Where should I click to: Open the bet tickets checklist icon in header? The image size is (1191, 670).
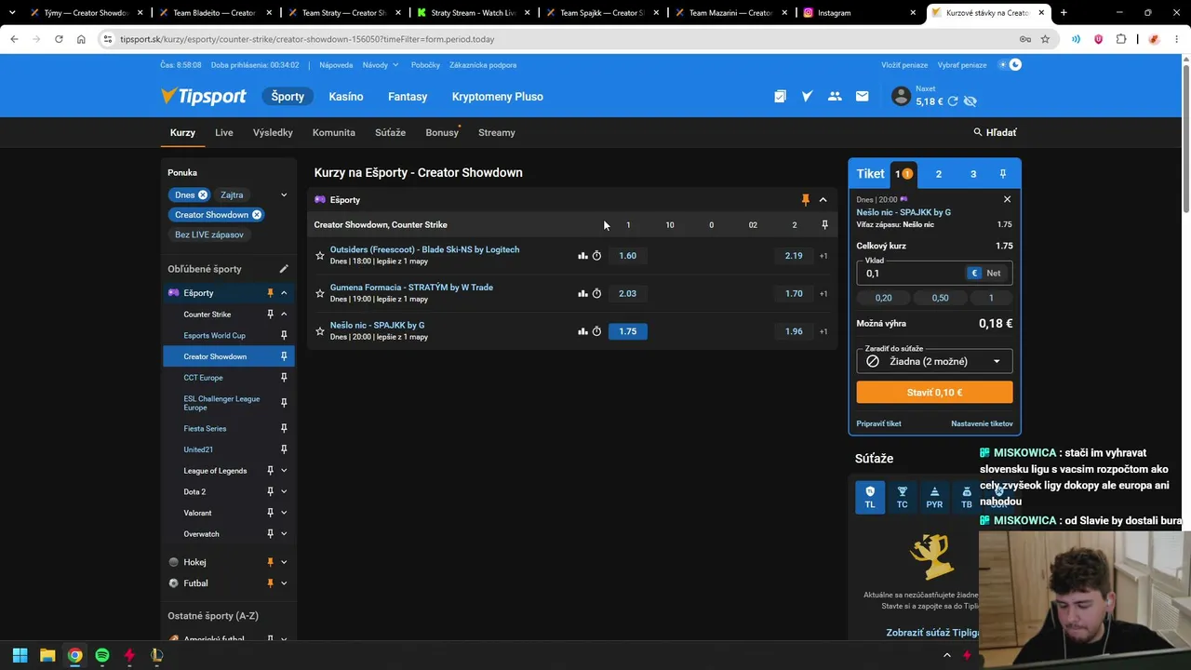pos(780,97)
